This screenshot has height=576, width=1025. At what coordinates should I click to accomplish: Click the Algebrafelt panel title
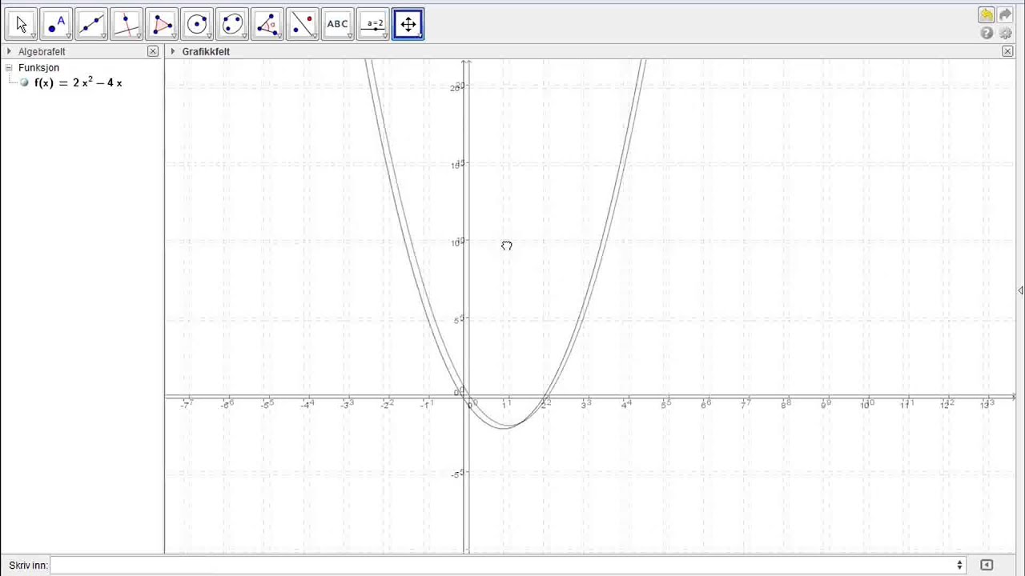coord(42,51)
